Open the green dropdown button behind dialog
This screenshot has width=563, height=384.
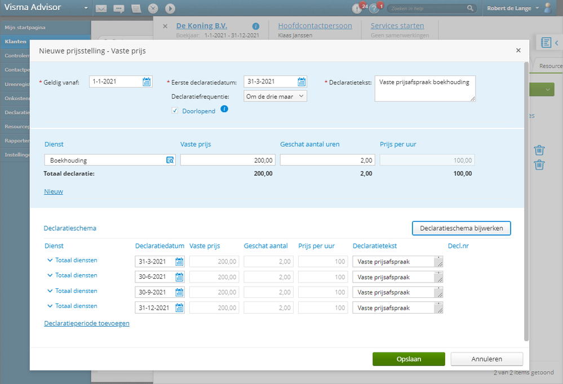pos(542,90)
